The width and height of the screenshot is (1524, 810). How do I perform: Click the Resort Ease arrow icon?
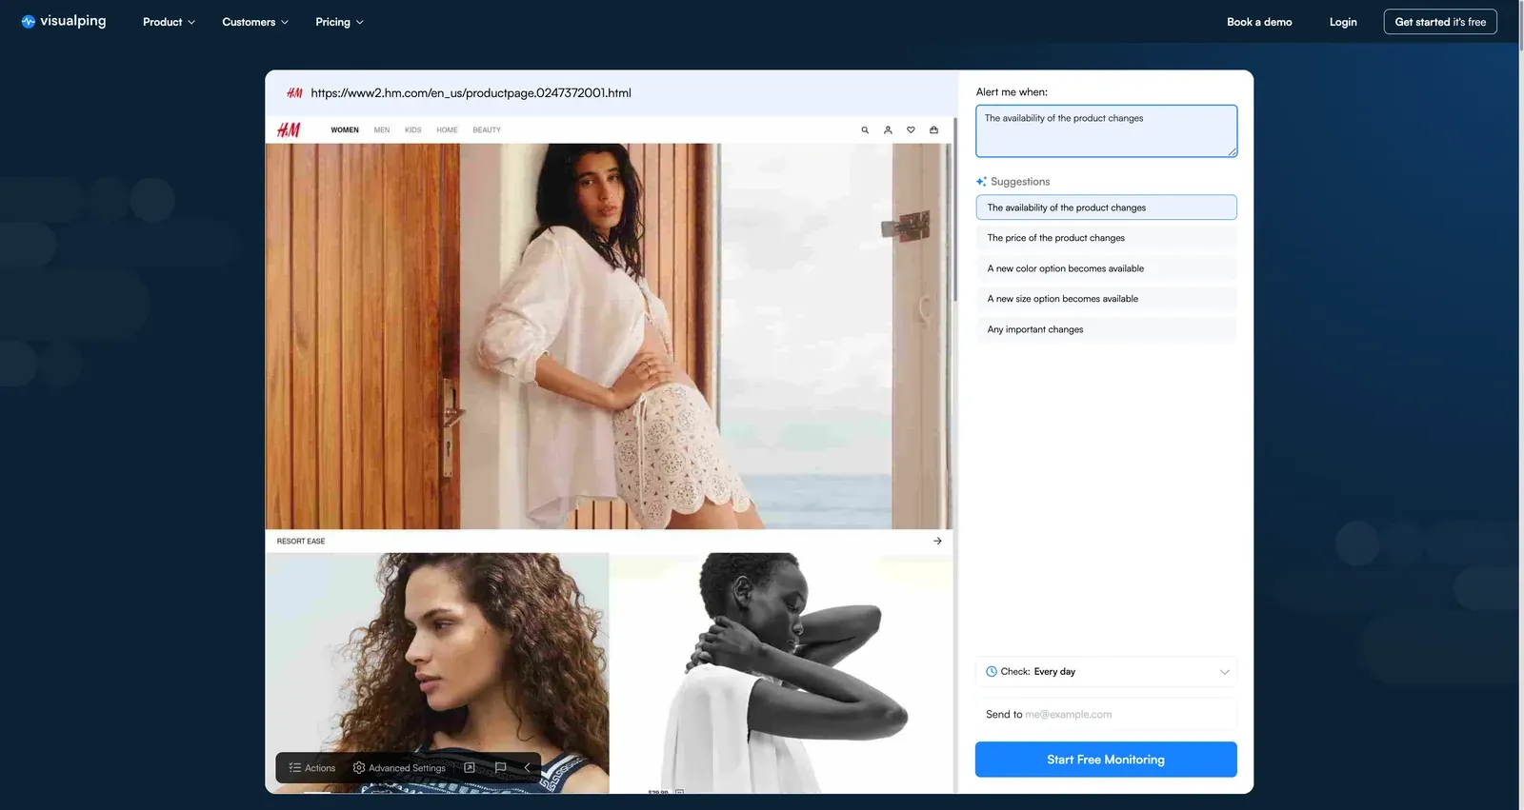tap(937, 541)
